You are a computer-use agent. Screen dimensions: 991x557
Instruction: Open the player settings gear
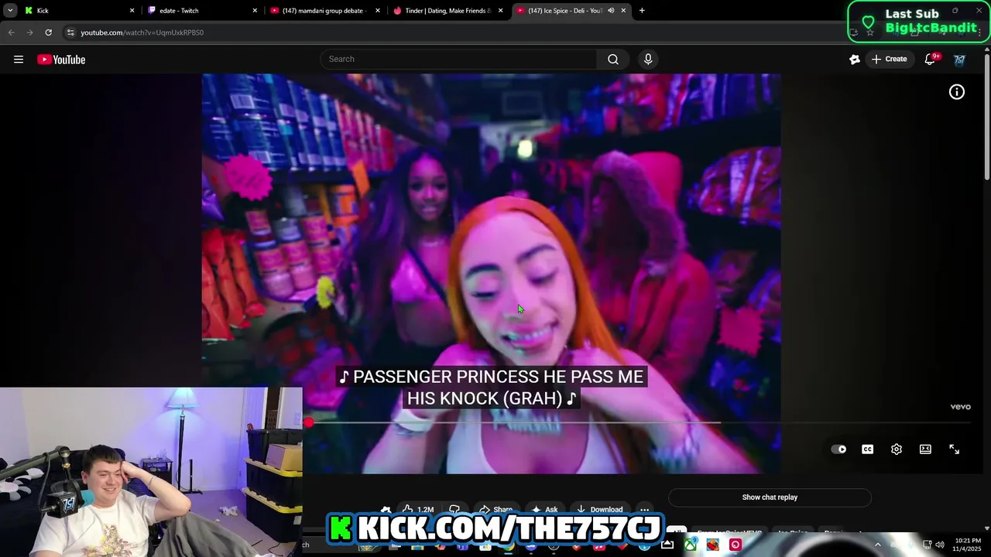point(897,449)
